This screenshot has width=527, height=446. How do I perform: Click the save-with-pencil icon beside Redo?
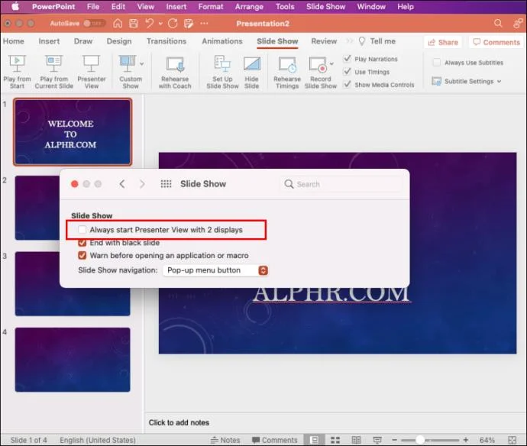pyautogui.click(x=189, y=23)
